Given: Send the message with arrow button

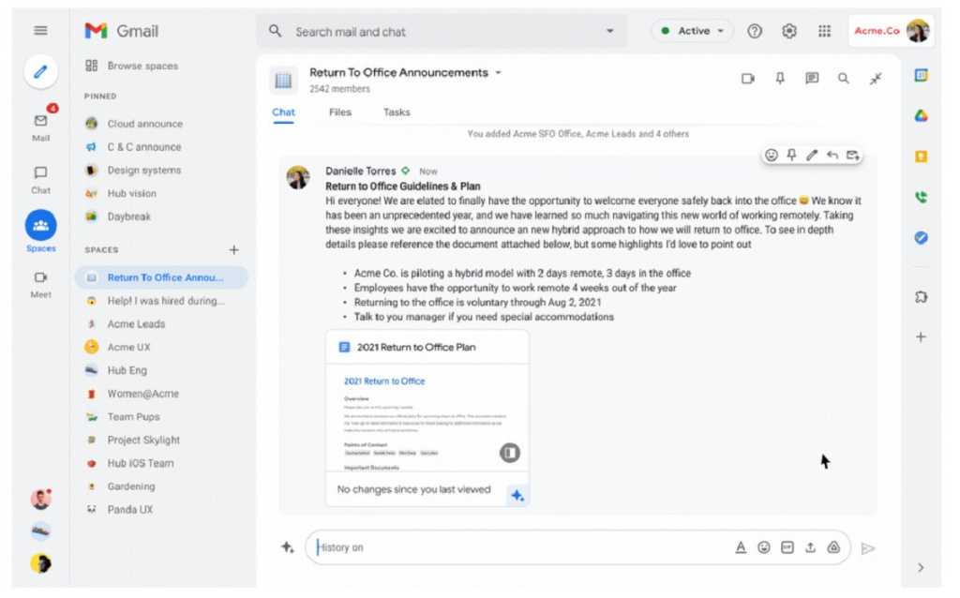Looking at the screenshot, I should [867, 548].
